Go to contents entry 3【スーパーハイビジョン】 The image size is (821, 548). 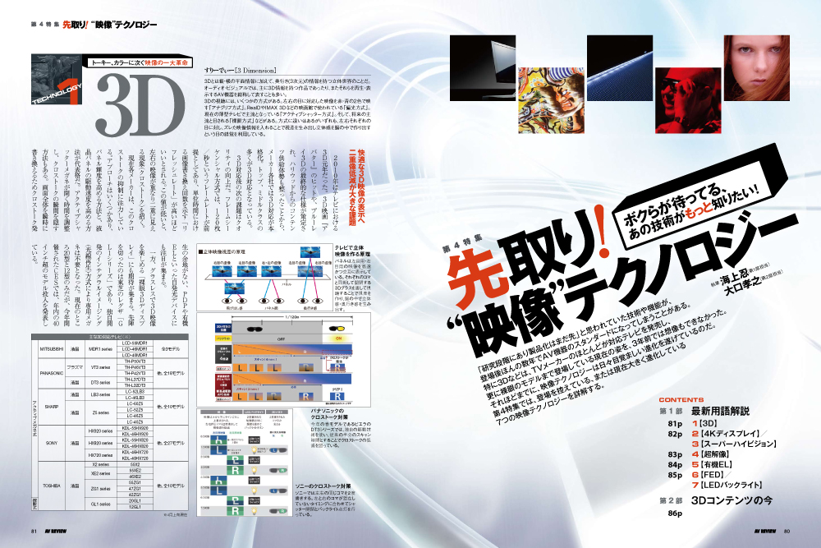pos(739,444)
